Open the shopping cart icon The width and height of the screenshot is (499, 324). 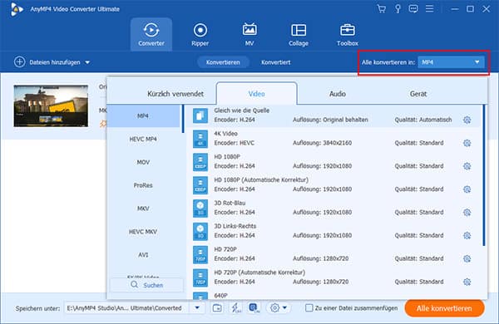pyautogui.click(x=381, y=8)
